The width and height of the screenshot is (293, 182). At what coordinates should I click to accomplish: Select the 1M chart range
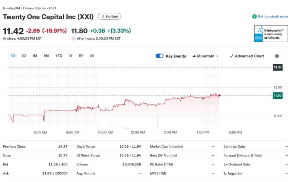coord(35,56)
